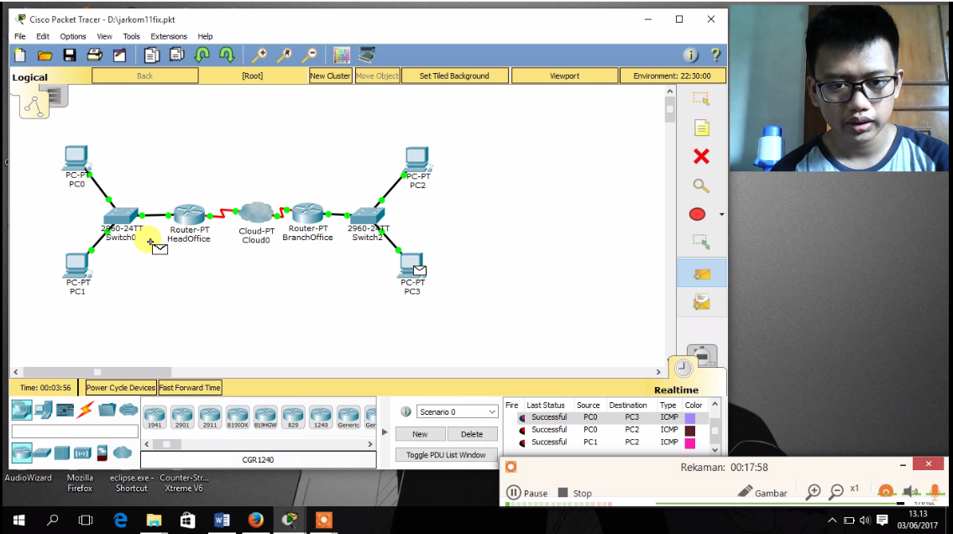The width and height of the screenshot is (953, 534).
Task: Click the Set Tiled Background button
Action: (x=454, y=76)
